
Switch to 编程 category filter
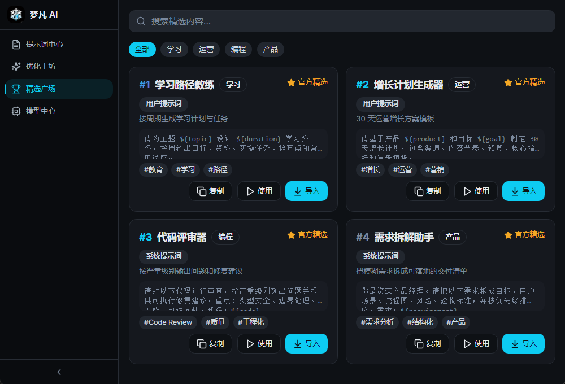238,49
